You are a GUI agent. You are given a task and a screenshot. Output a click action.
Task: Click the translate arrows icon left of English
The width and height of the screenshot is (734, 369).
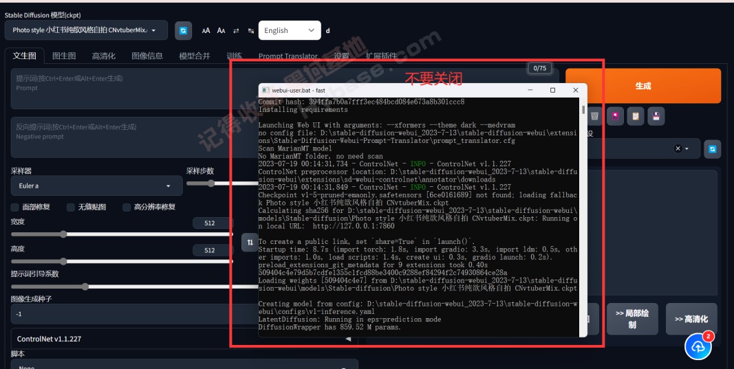click(x=251, y=30)
